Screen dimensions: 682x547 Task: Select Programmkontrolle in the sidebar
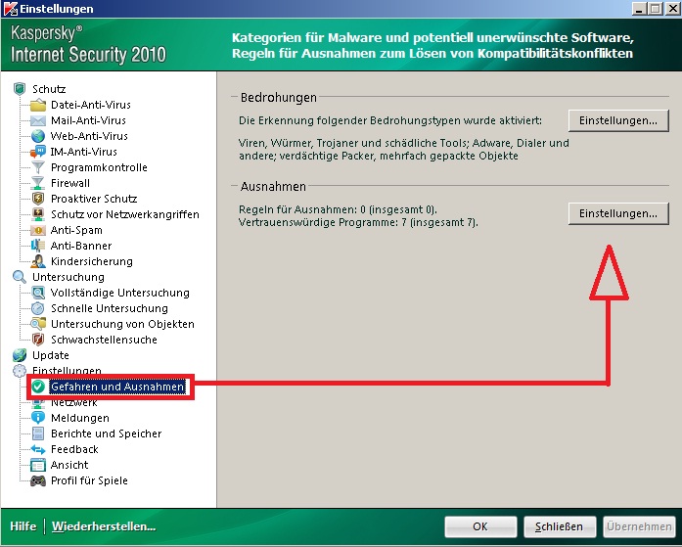99,167
